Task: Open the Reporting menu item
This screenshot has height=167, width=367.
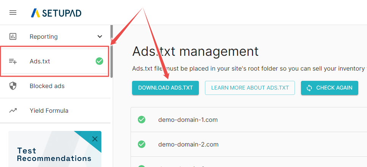Action: (x=55, y=36)
